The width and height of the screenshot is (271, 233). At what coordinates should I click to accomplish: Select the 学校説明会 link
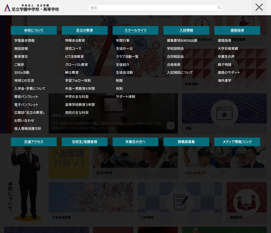tap(175, 49)
